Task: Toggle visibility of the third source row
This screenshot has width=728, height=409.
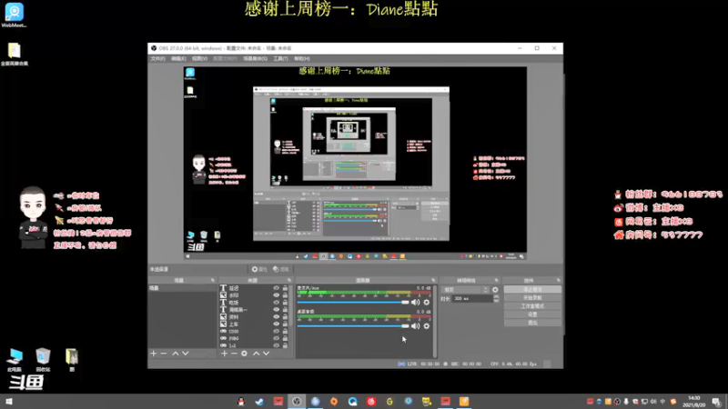Action: pyautogui.click(x=277, y=303)
